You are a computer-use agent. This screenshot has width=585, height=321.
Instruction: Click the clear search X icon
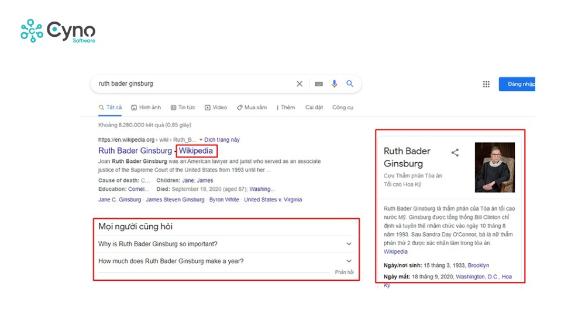pos(300,84)
